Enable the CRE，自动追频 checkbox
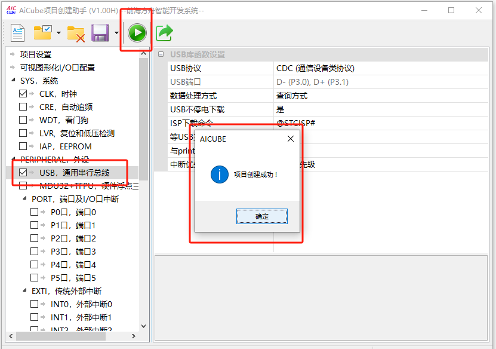Screen dimensions: 496x349 (23, 107)
